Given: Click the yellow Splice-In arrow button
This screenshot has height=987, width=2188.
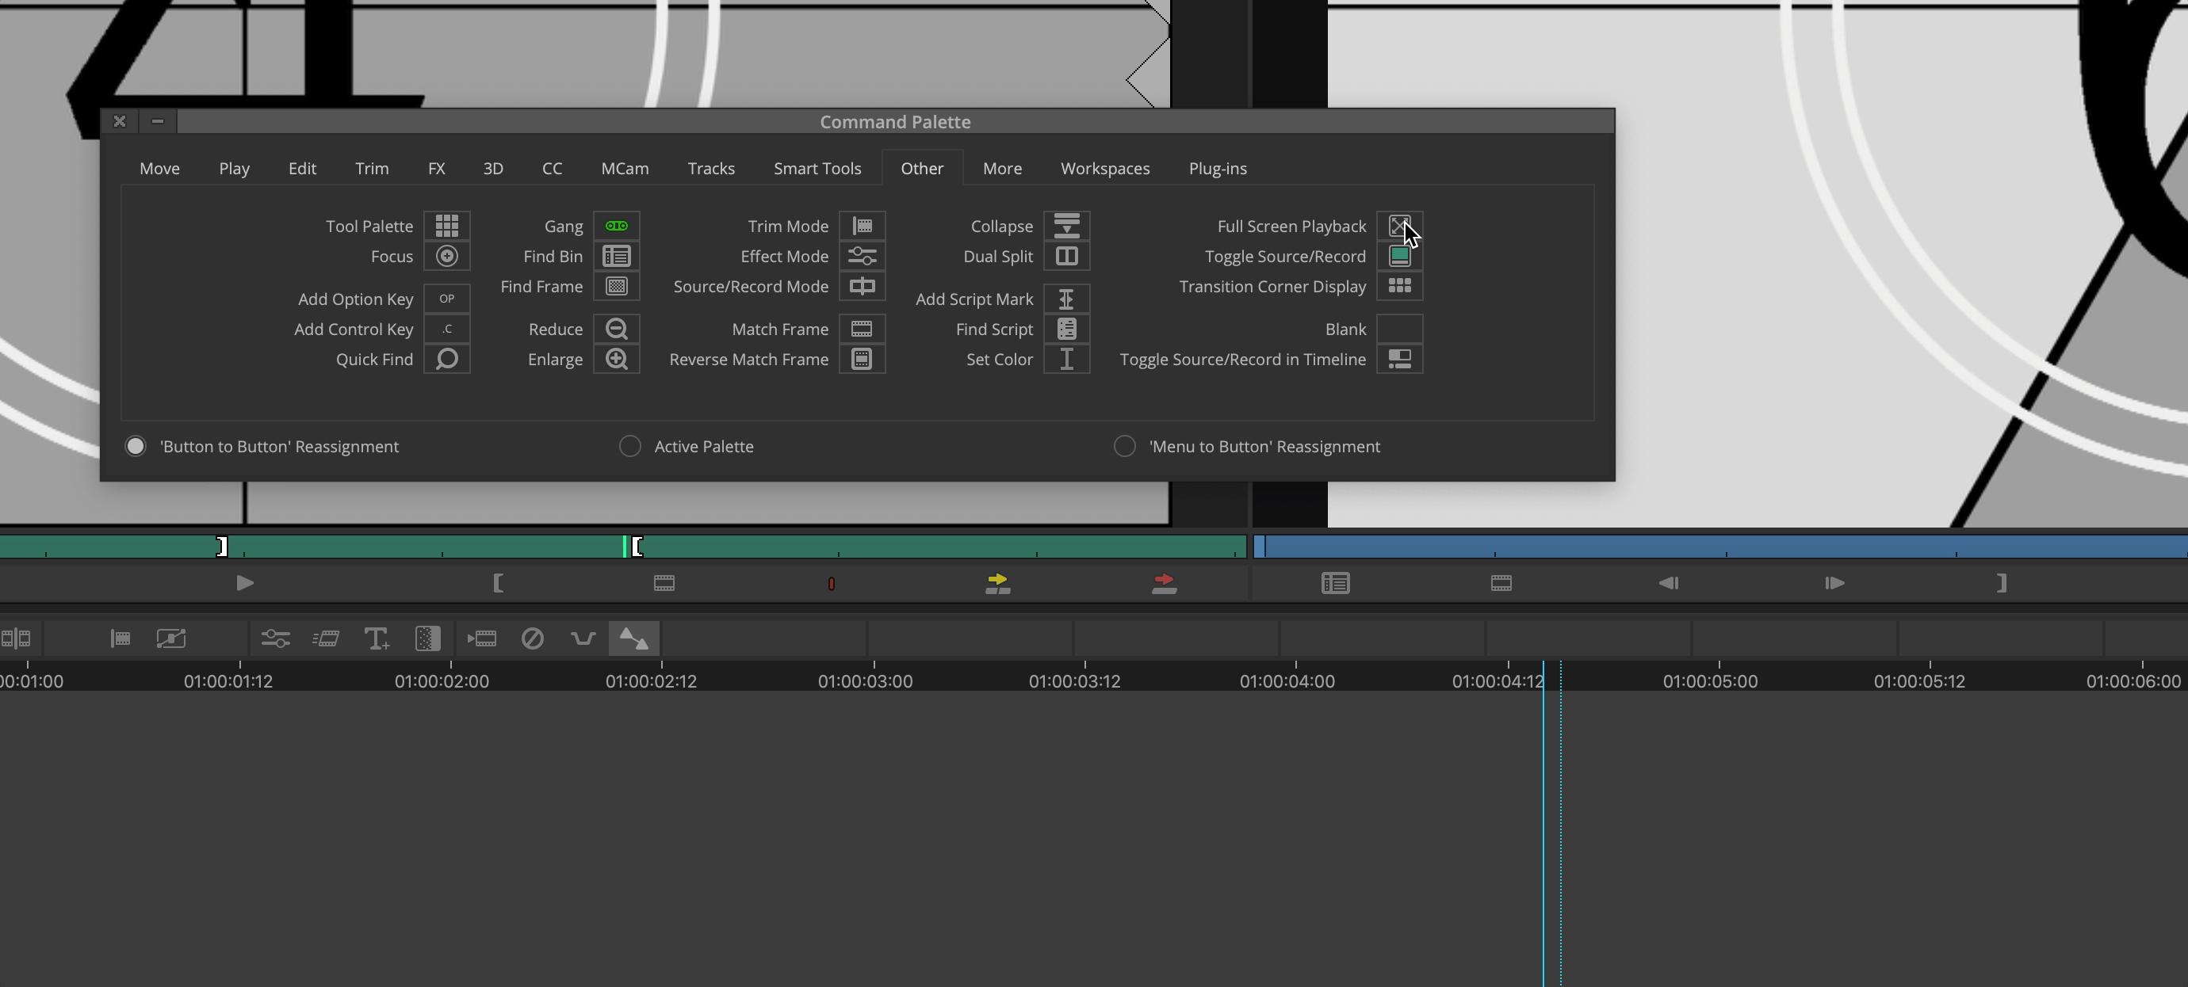Looking at the screenshot, I should click(x=998, y=583).
